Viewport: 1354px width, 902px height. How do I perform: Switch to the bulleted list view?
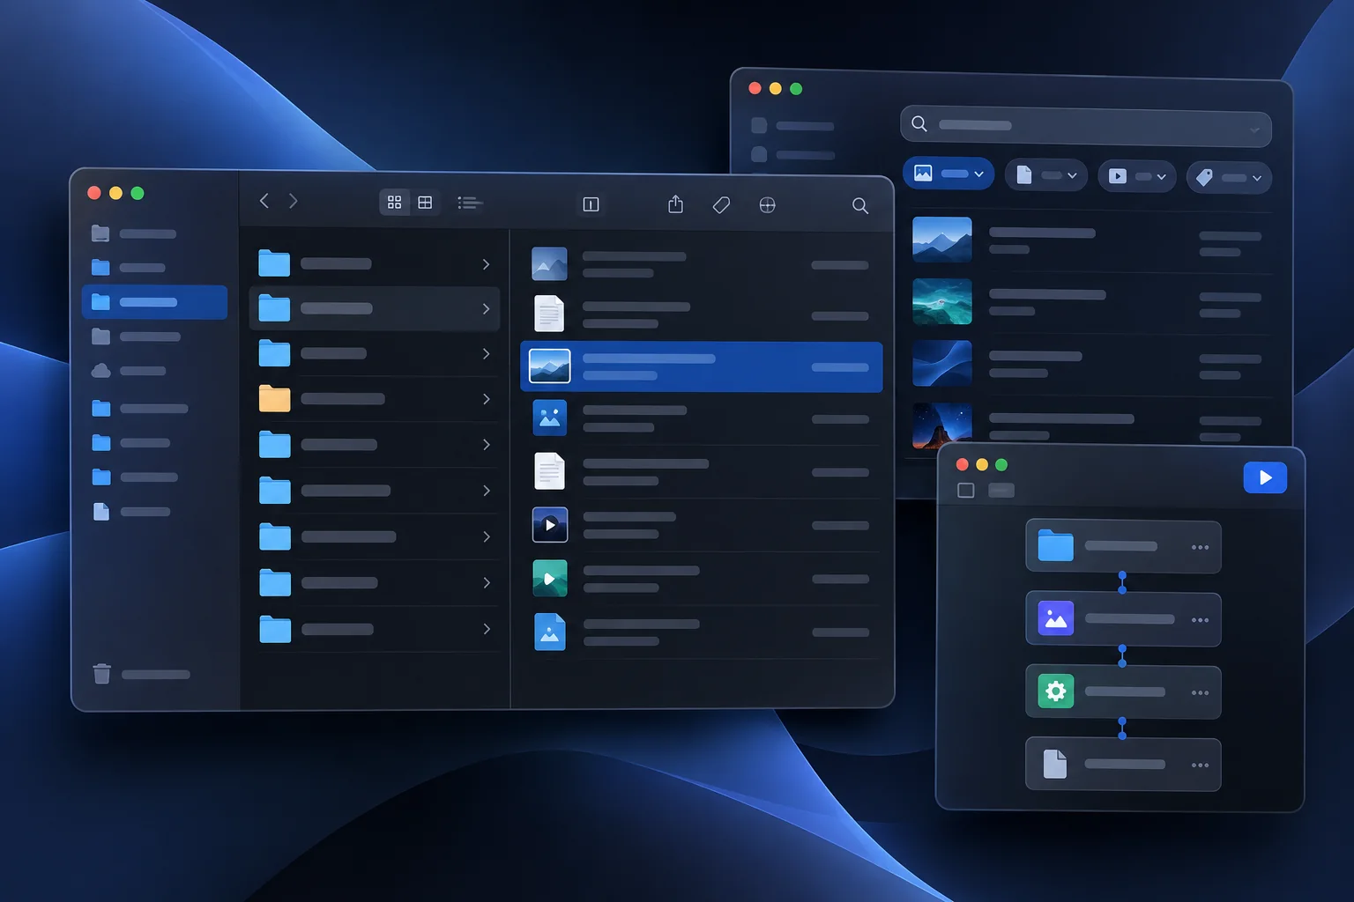pyautogui.click(x=470, y=203)
